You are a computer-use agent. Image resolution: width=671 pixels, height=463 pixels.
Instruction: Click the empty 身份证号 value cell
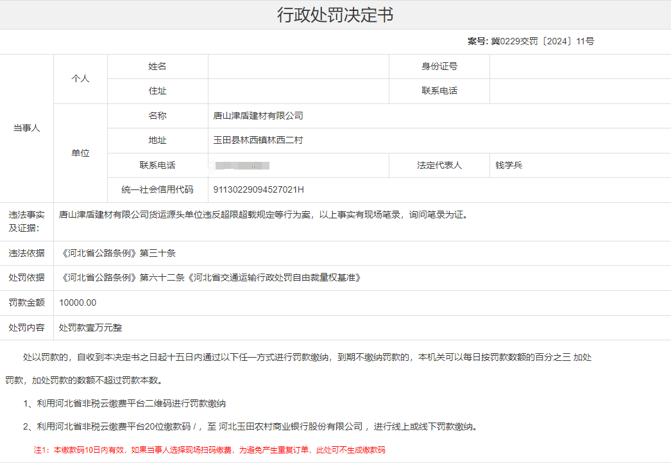tap(581, 66)
